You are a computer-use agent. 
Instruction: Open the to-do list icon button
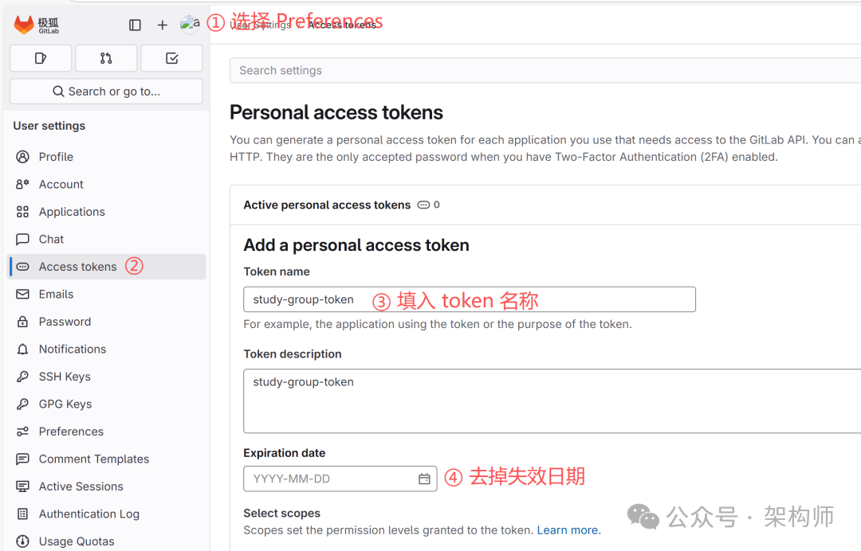pos(171,58)
